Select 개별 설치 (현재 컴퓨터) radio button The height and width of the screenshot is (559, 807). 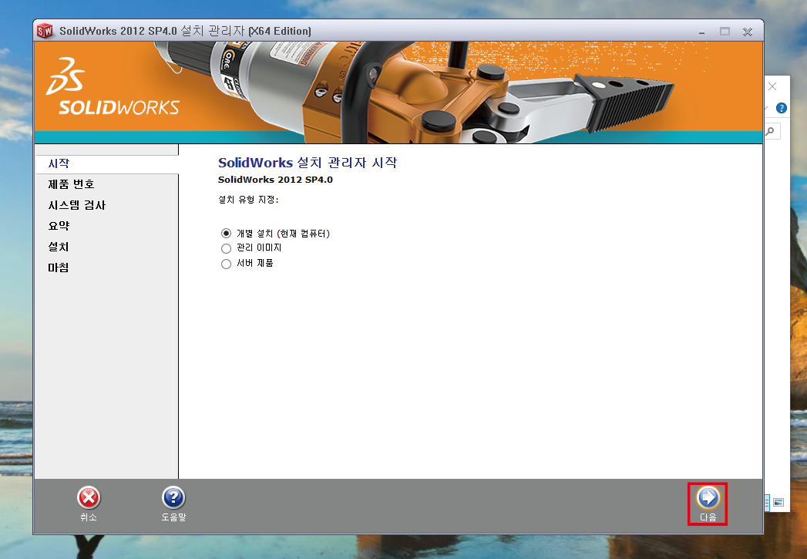(226, 233)
